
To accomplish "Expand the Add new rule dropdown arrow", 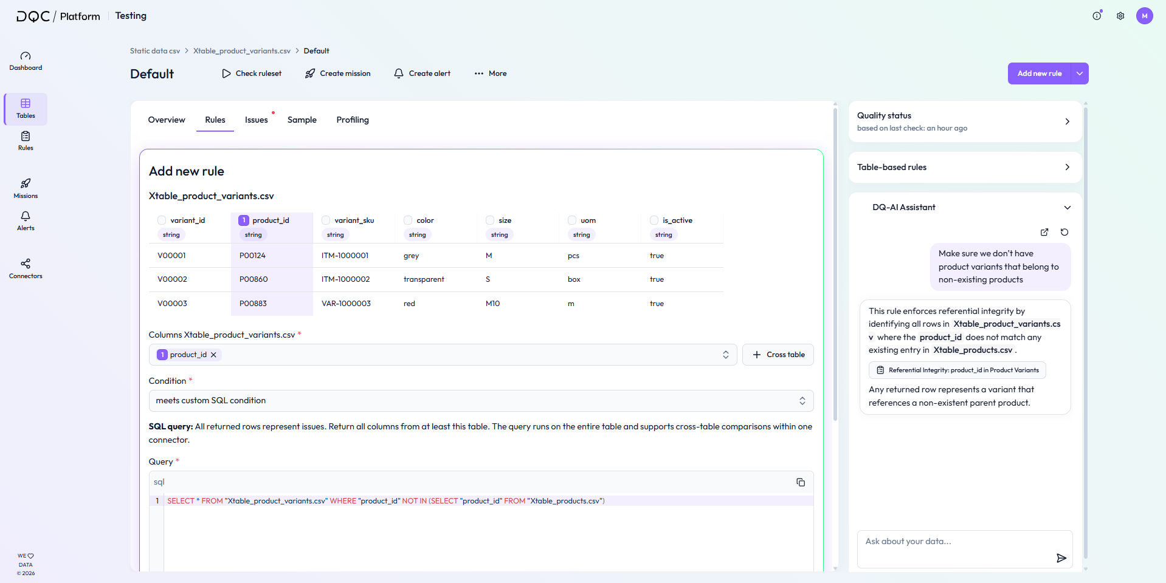I will [1080, 73].
